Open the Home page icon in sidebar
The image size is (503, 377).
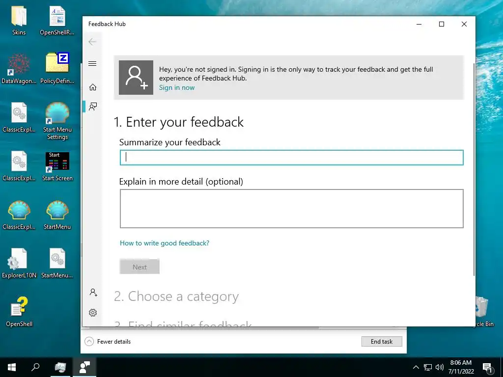point(93,87)
